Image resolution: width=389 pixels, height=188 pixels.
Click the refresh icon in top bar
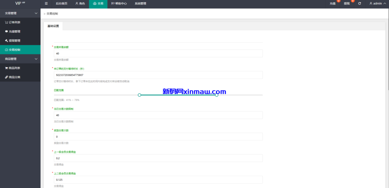(359, 3)
